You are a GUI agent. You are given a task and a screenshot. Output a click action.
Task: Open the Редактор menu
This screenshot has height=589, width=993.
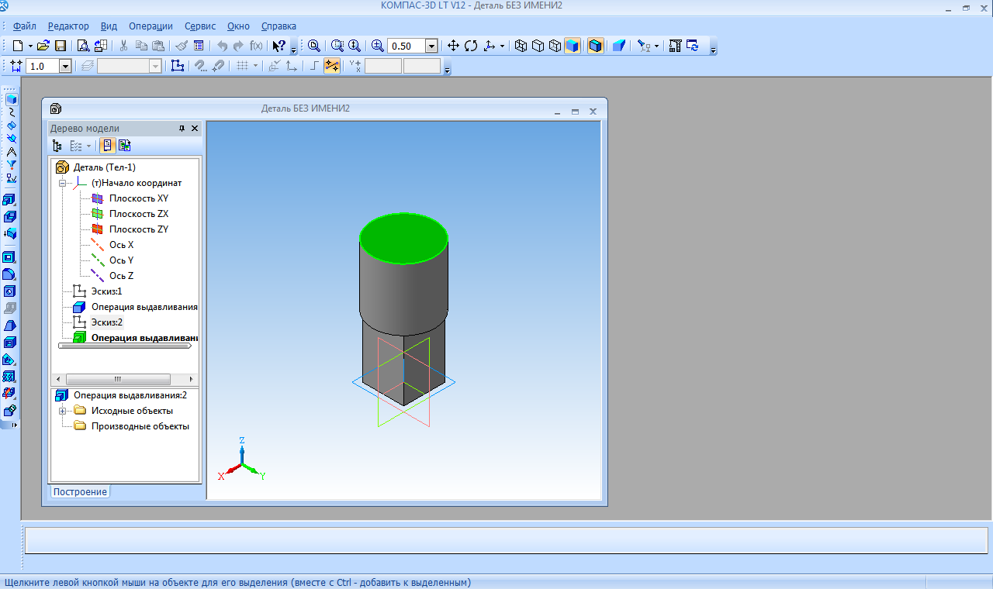[x=68, y=26]
